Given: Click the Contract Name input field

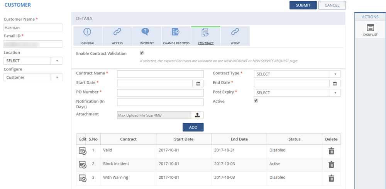Looking at the screenshot, I should pyautogui.click(x=160, y=74).
